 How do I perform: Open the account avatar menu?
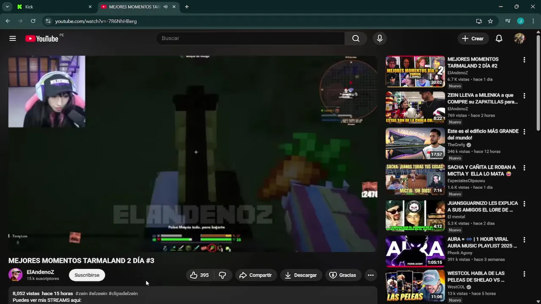519,38
